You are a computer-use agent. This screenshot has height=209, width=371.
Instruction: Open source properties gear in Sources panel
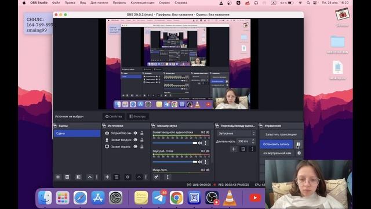[128, 177]
